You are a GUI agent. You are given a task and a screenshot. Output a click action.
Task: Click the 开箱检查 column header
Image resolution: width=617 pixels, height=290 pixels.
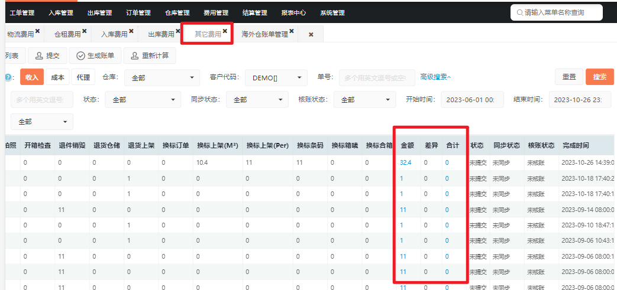(38, 145)
